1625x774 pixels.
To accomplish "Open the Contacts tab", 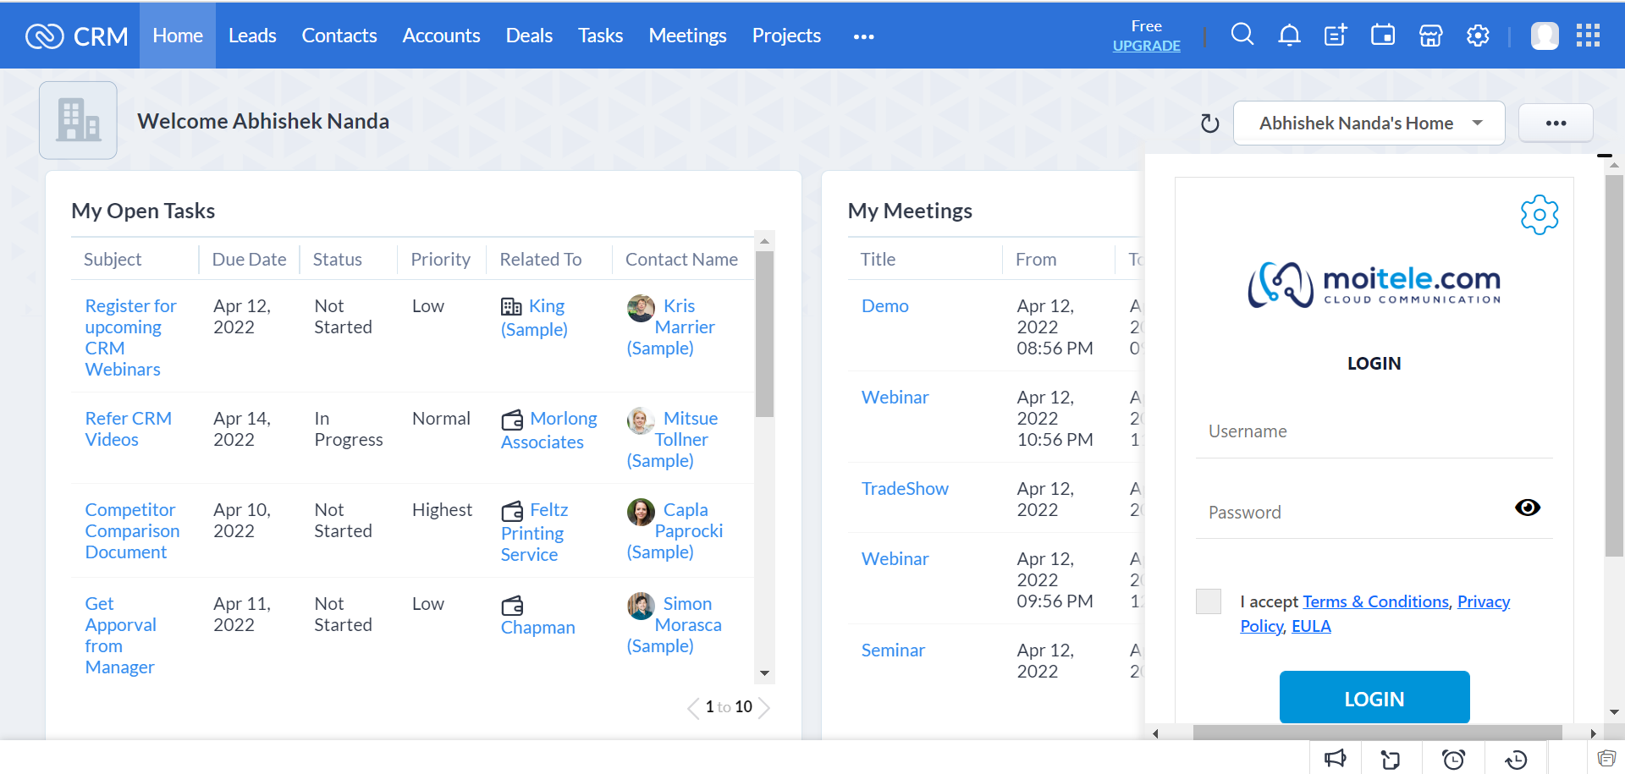I will click(x=339, y=36).
